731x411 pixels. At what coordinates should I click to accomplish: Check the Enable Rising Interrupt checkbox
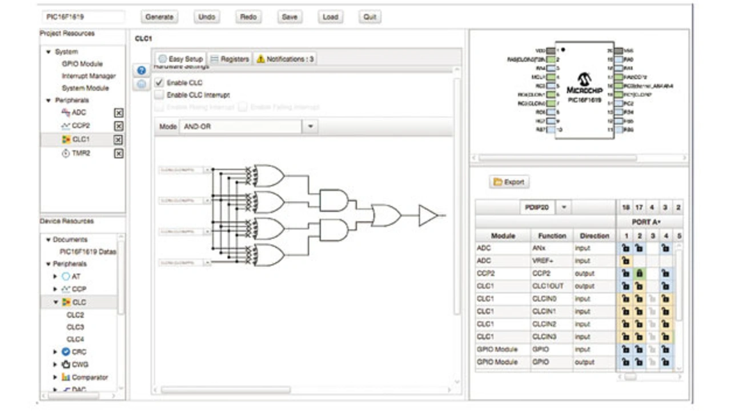click(x=159, y=107)
